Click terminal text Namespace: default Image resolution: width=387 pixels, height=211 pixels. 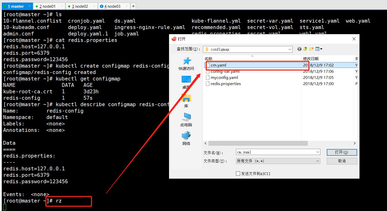(36, 117)
